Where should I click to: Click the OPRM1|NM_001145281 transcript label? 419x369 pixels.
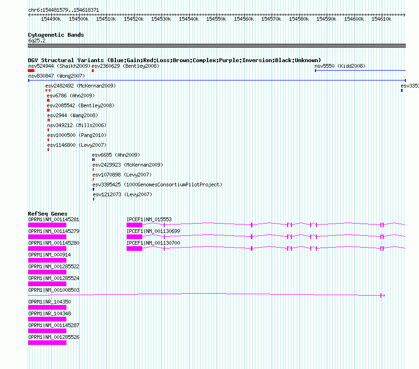tap(54, 220)
